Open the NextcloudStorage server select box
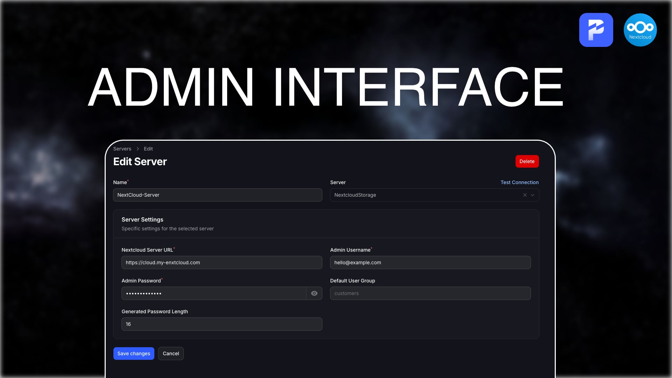Screen dimensions: 672x378 (x=420, y=195)
